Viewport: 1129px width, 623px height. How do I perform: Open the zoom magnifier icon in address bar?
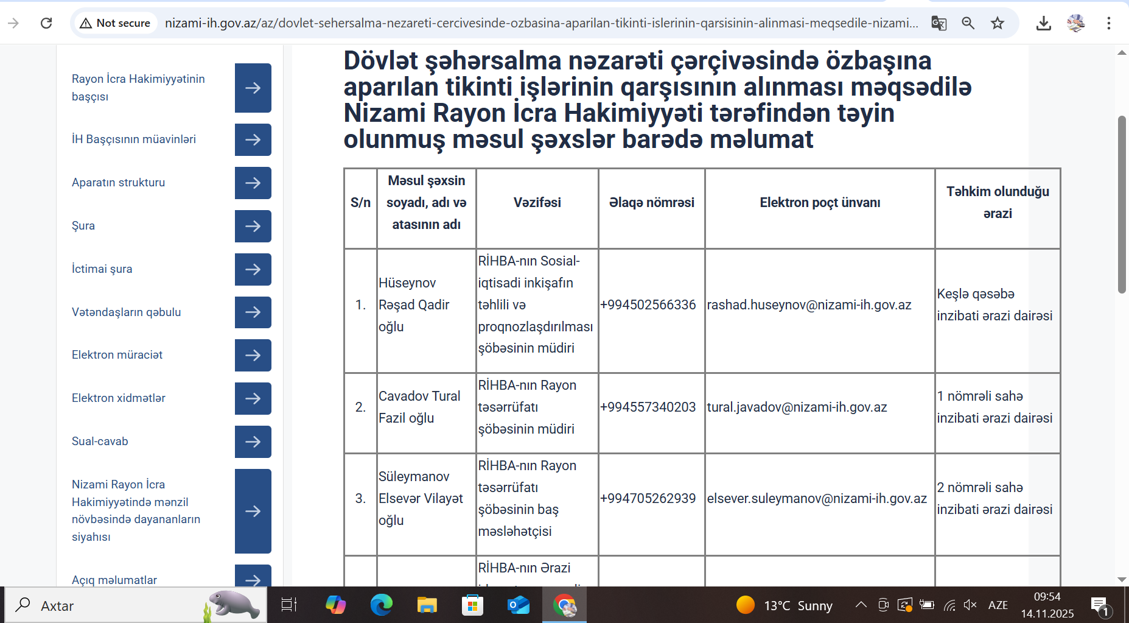(968, 23)
